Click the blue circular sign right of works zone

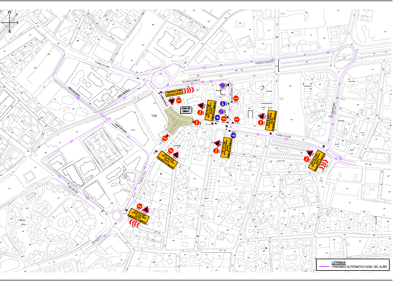pos(217,118)
